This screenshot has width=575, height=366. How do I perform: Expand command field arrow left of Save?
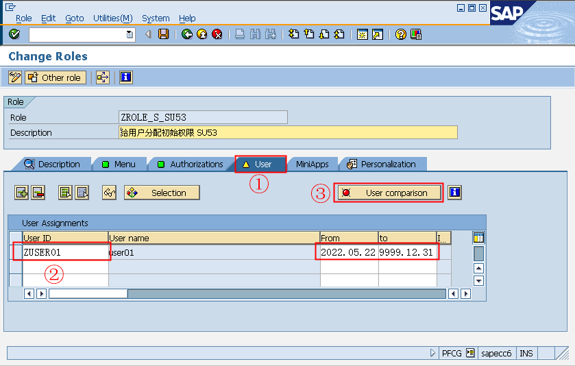148,34
